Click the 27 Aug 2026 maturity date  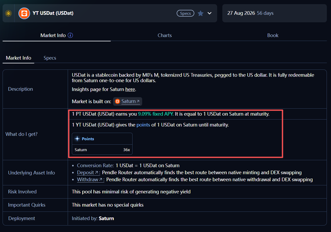tap(241, 13)
